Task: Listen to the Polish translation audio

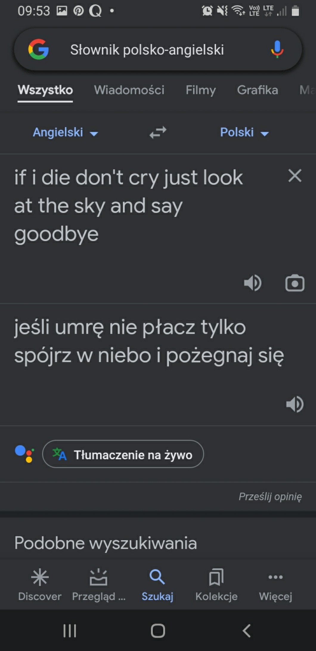Action: click(295, 404)
